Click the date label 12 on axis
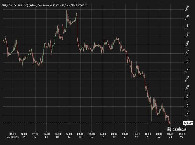This screenshot has width=195, height=145. [x=69, y=137]
